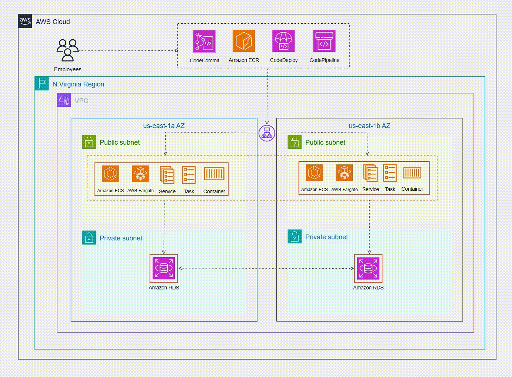
Task: Select the CodePipeline icon
Action: (324, 41)
